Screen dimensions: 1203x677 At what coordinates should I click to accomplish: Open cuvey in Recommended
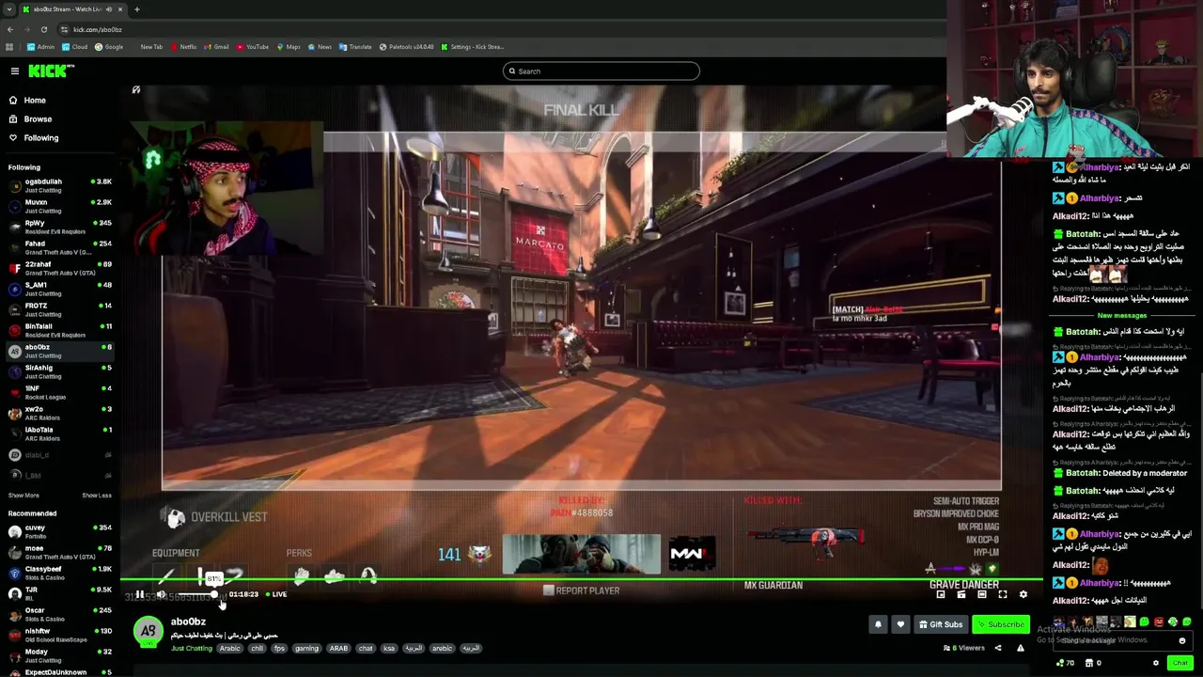(60, 531)
